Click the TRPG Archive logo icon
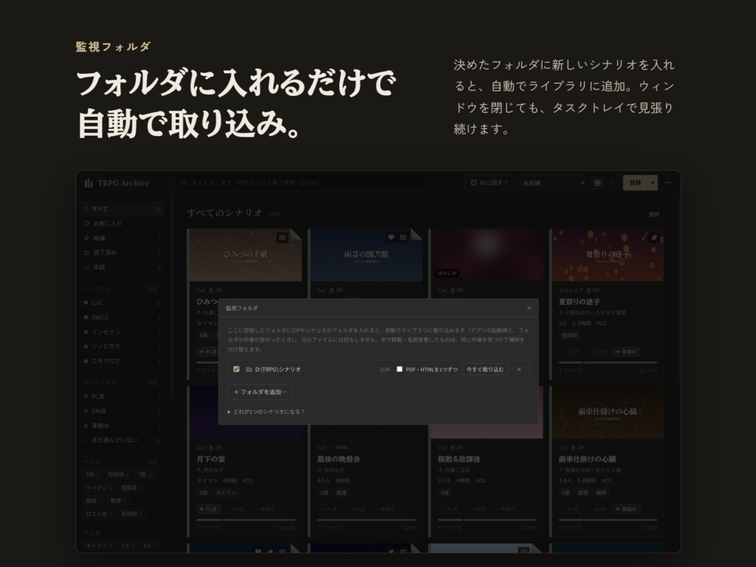This screenshot has width=756, height=567. click(x=89, y=183)
